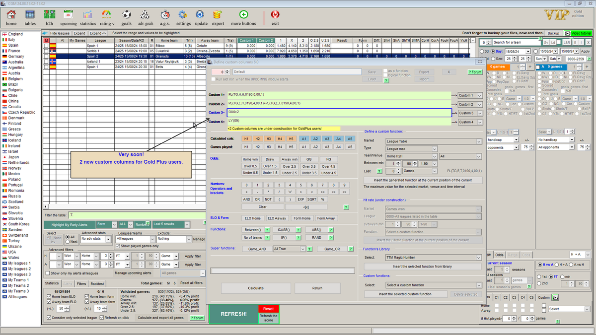Switch to the Statistics tab

pyautogui.click(x=52, y=283)
